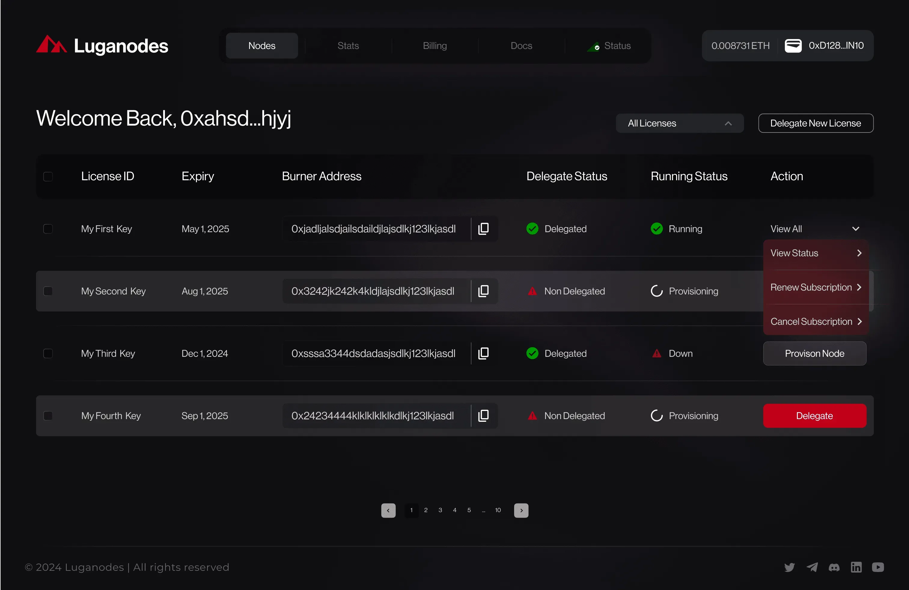Go to page 2
The image size is (909, 590).
tap(426, 510)
